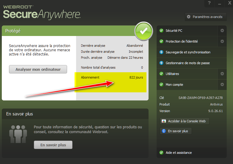Click the gear icon beside Mon compte
The image size is (233, 164).
click(x=222, y=85)
